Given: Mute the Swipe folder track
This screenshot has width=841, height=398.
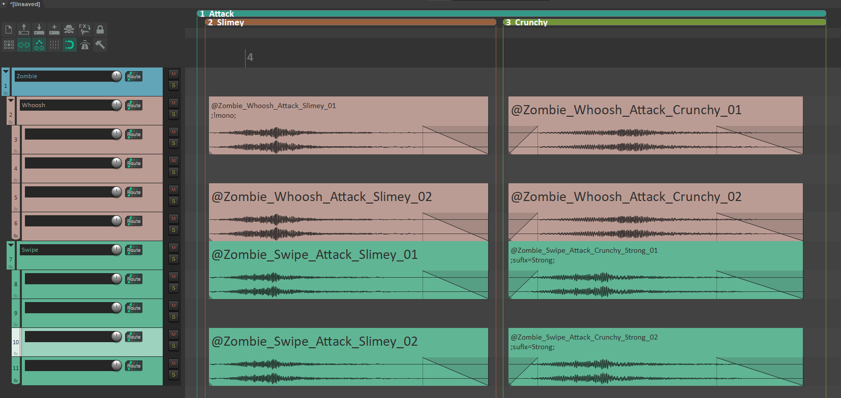Looking at the screenshot, I should tap(173, 248).
